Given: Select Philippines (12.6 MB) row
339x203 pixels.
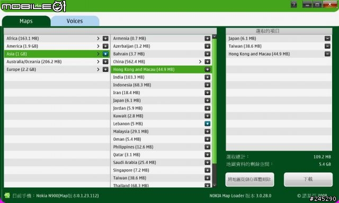Looking at the screenshot, I should click(x=161, y=147).
